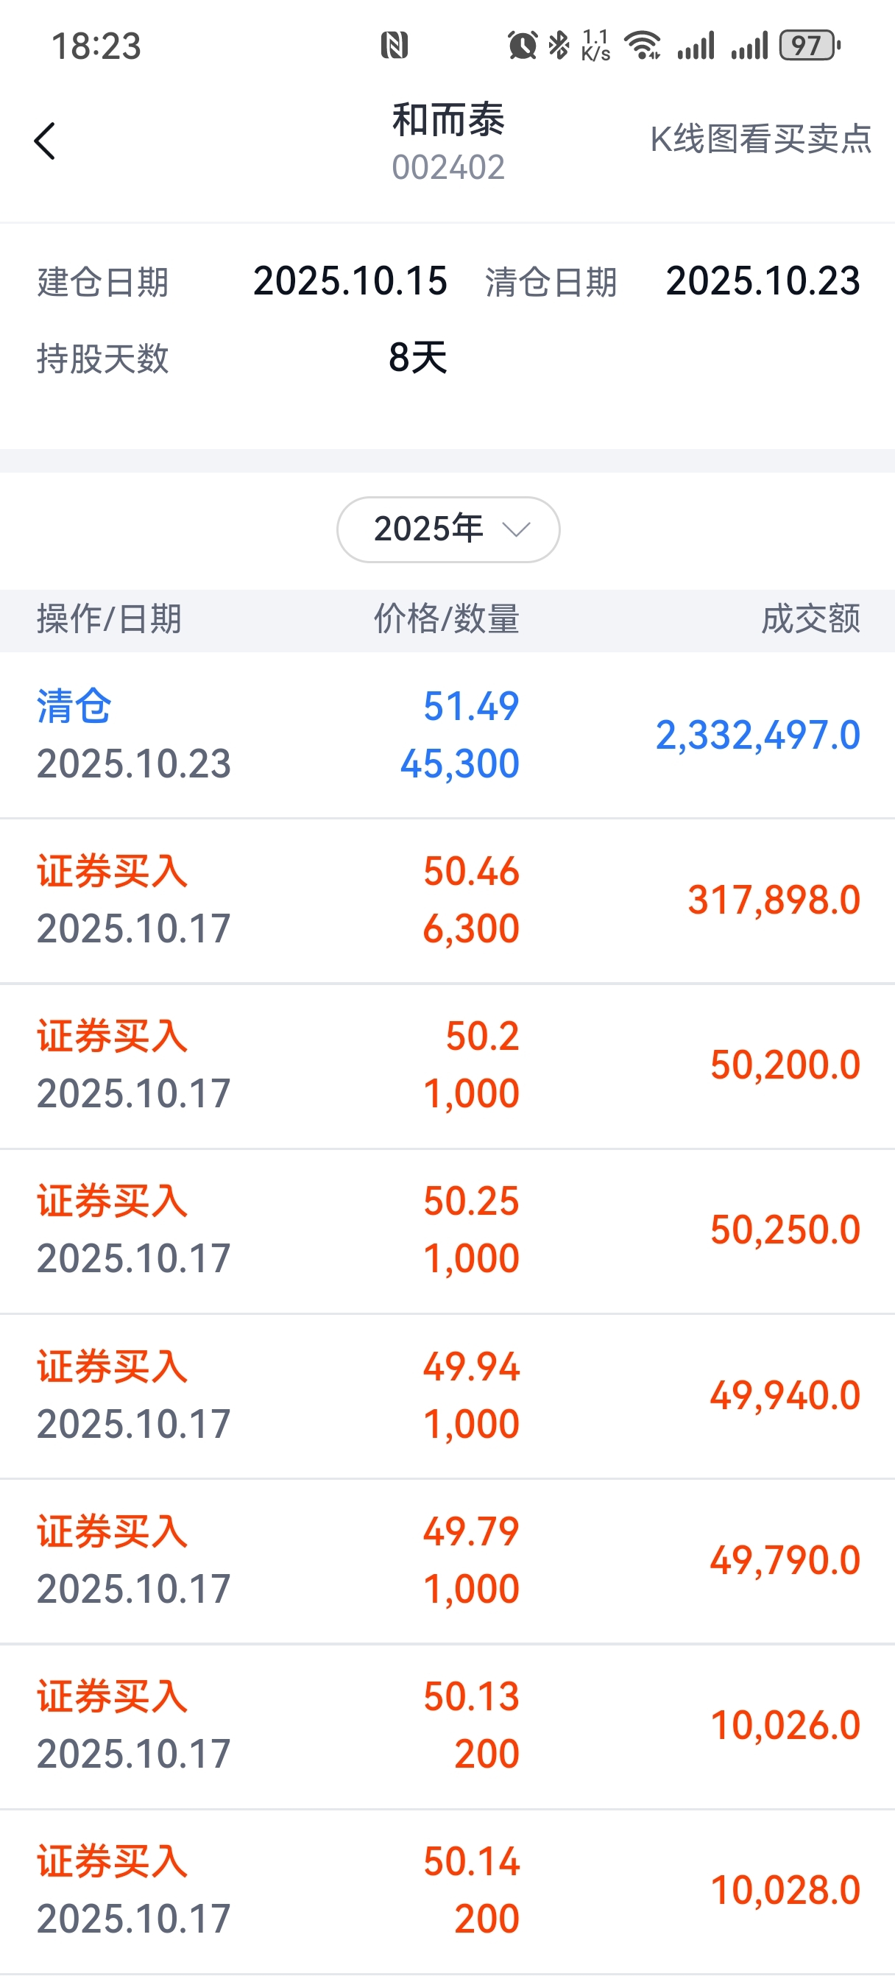Image resolution: width=895 pixels, height=1979 pixels.
Task: Tap the 建仓日期 2025.10.15 value
Action: [350, 281]
